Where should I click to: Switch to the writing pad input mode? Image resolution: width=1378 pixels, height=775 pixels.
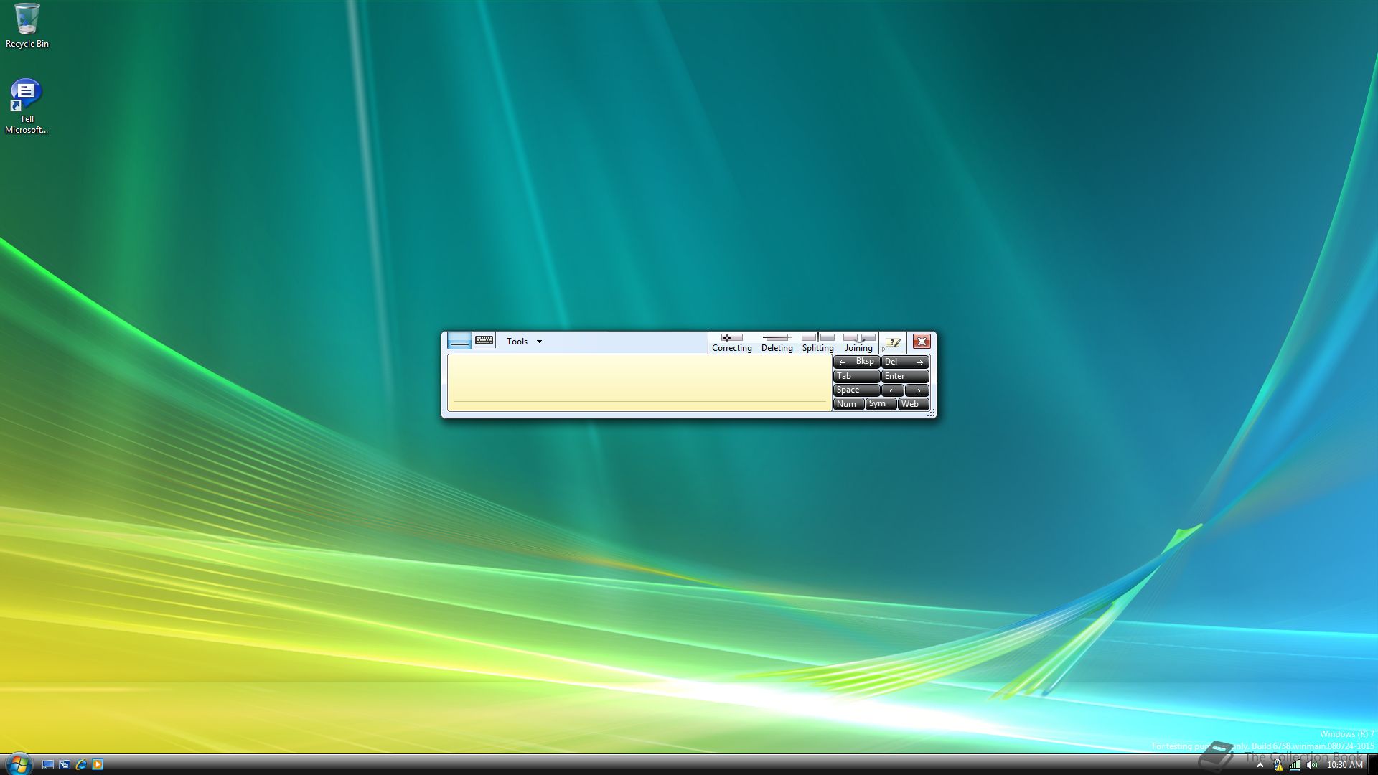[459, 341]
